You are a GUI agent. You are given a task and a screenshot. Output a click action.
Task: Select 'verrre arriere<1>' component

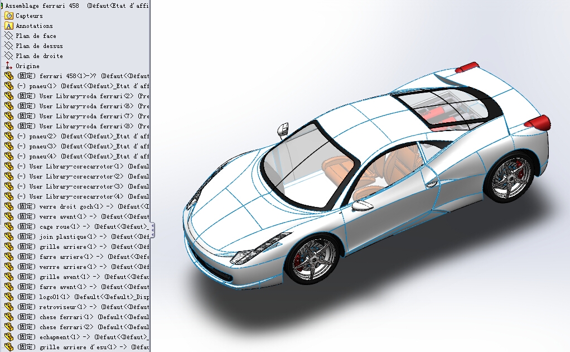point(83,267)
